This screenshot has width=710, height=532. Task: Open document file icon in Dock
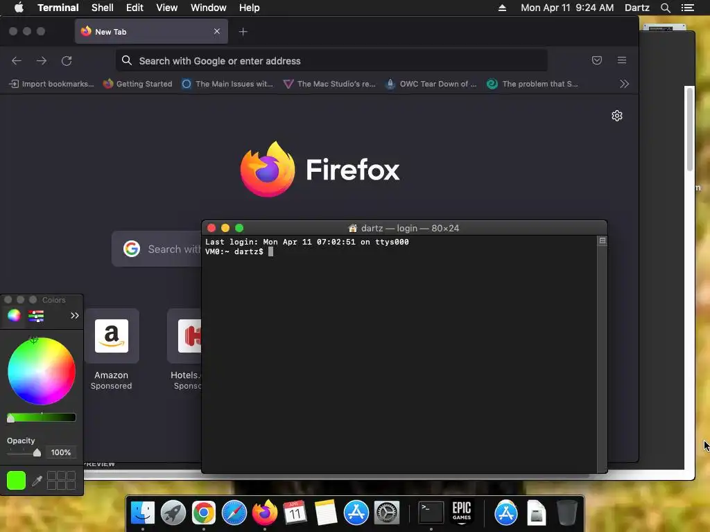[x=536, y=513]
